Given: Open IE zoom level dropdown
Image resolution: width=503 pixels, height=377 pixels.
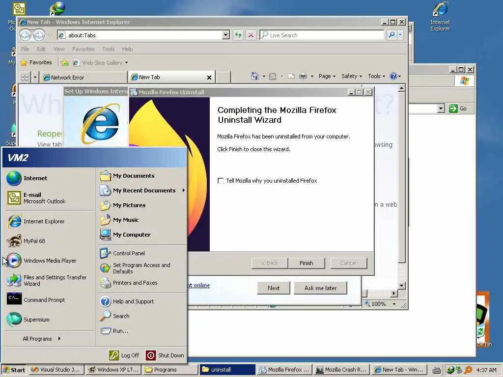Looking at the screenshot, I should (x=394, y=304).
